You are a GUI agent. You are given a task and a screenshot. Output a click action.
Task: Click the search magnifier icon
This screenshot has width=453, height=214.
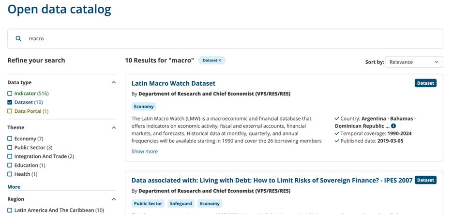(18, 39)
